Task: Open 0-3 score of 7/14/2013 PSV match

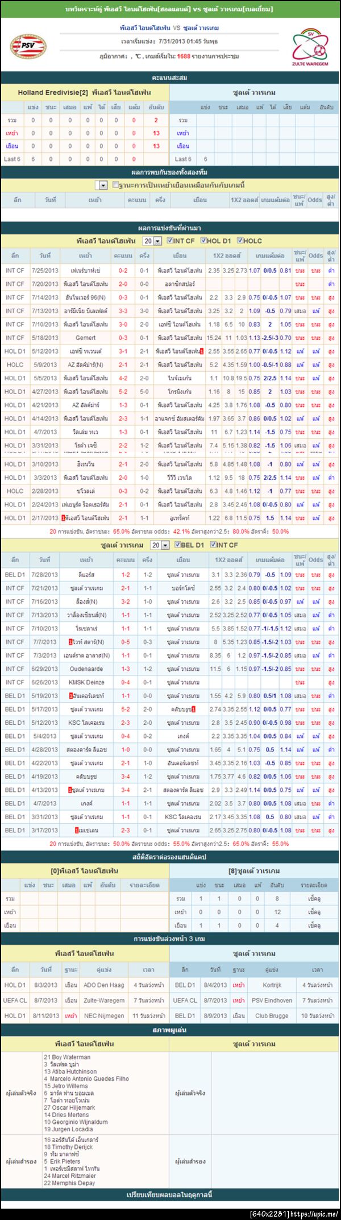Action: pos(123,297)
